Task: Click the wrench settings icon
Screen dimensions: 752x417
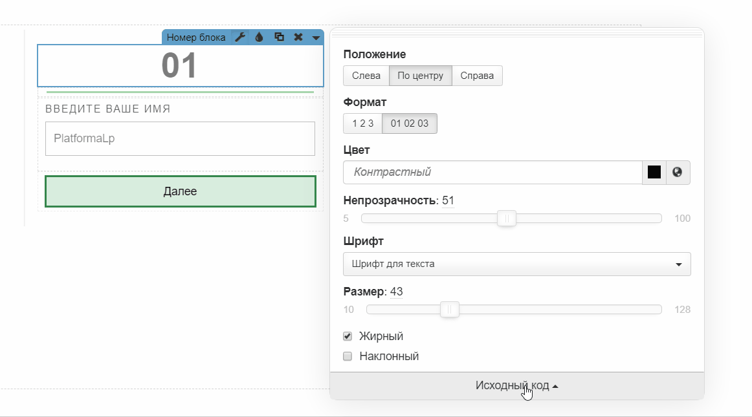Action: (239, 37)
